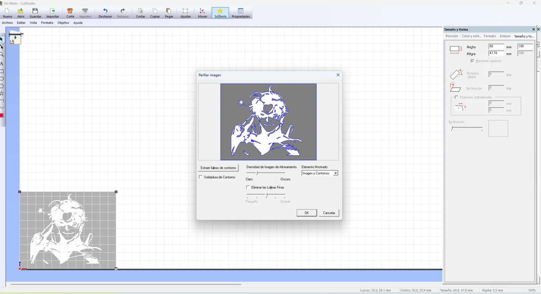Tick the Soldadura de Contorno checkbox
The image size is (541, 294).
(x=200, y=177)
